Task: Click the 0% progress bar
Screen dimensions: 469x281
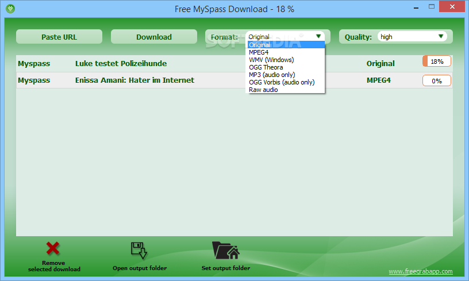Action: (437, 80)
